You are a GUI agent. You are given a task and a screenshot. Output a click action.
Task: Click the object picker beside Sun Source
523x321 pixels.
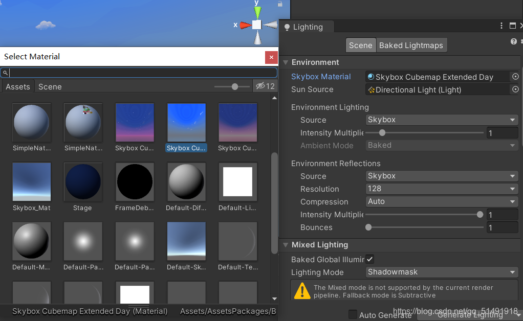tap(515, 90)
